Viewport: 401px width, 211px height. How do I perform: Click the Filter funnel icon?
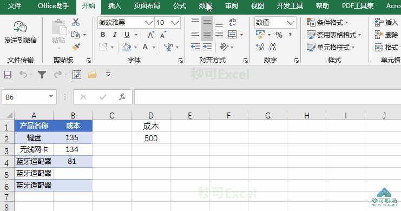point(42,75)
